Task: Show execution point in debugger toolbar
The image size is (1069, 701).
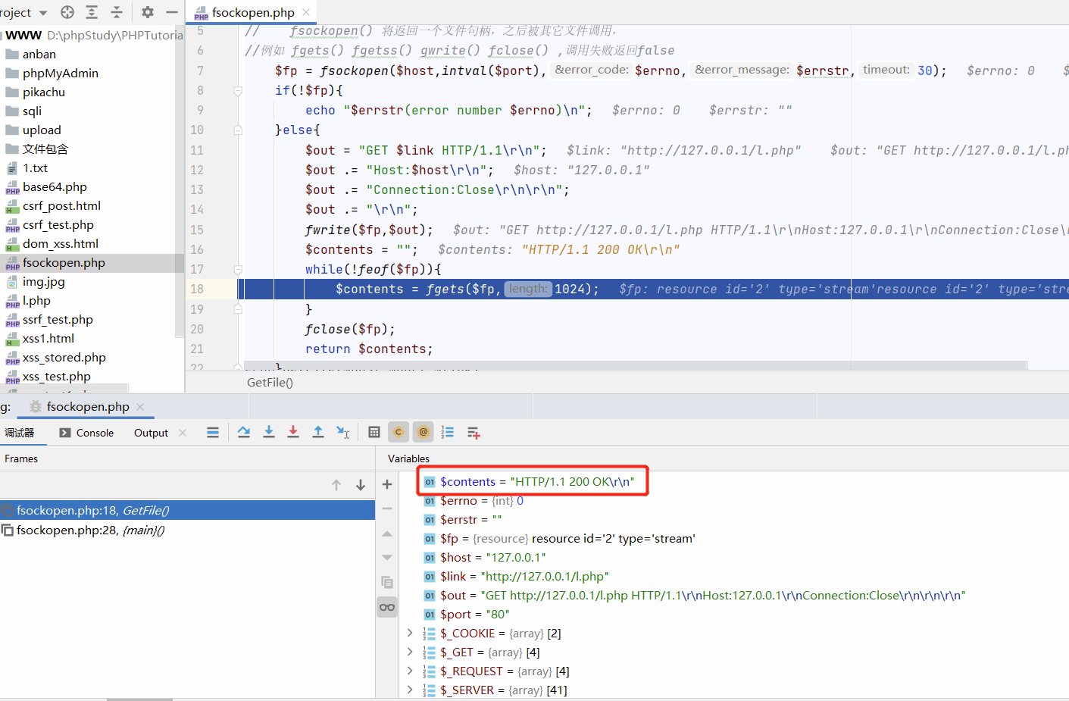Action: [x=213, y=432]
